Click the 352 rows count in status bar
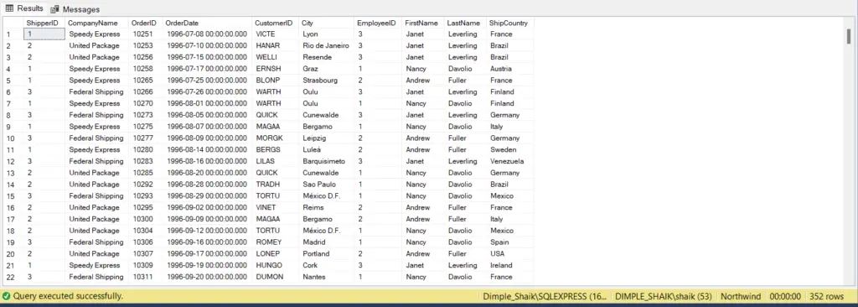 coord(826,296)
